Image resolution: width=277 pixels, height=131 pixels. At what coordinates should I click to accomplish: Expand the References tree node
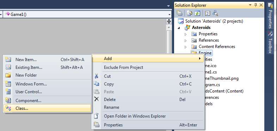[186, 41]
